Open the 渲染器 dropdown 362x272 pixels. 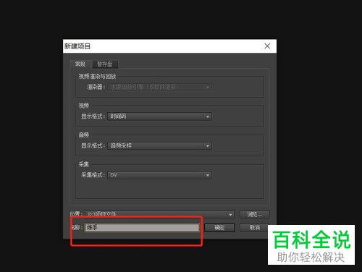[159, 87]
